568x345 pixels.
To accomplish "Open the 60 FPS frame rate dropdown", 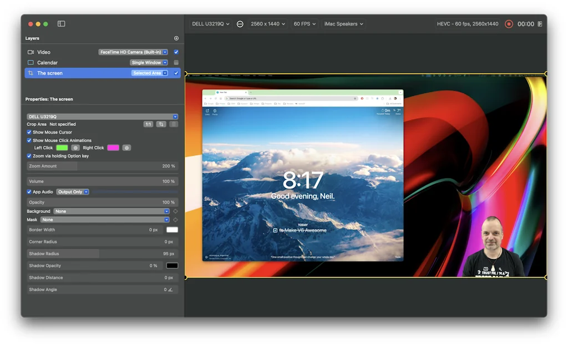I will pyautogui.click(x=304, y=24).
